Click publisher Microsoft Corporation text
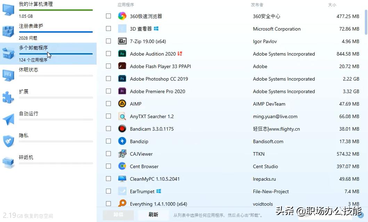Viewport: 368px width, 222px height. pyautogui.click(x=277, y=29)
